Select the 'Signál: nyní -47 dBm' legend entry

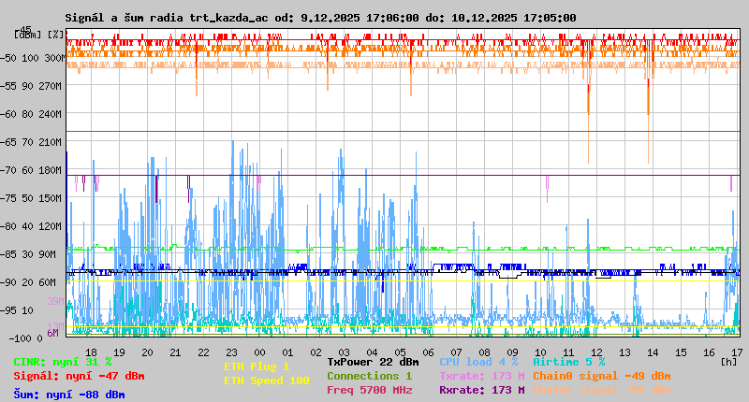click(x=79, y=376)
